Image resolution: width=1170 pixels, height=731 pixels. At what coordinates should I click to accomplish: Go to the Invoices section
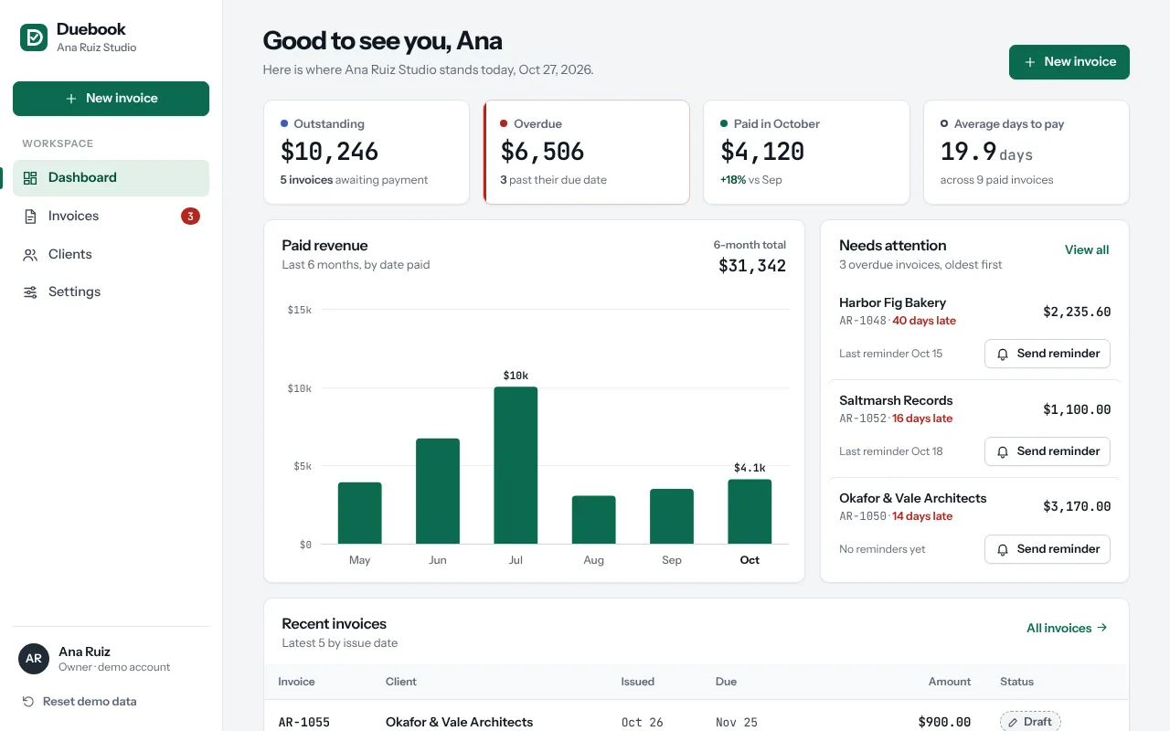click(x=111, y=217)
